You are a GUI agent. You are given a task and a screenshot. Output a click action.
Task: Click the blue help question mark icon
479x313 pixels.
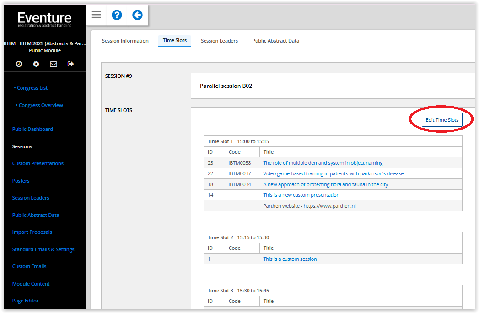117,15
